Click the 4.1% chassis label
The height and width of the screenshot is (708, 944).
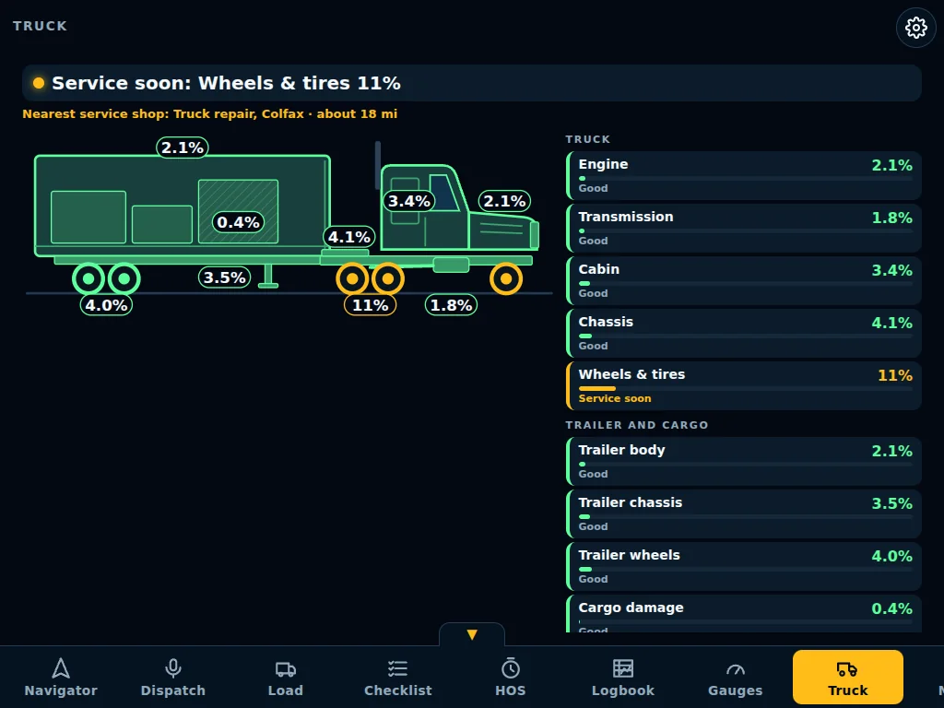tap(349, 237)
